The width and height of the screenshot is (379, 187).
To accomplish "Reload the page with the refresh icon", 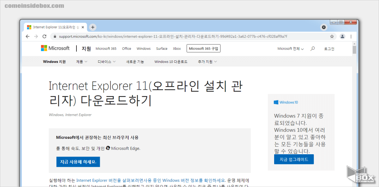I will tap(45, 36).
